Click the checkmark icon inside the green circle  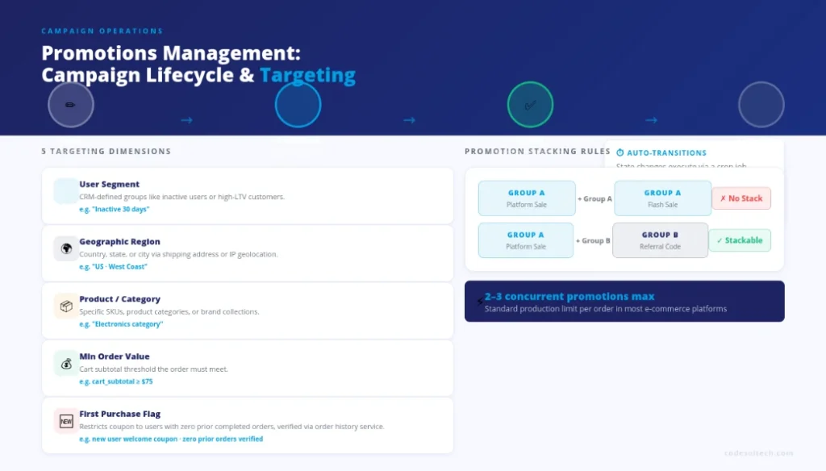click(x=529, y=104)
